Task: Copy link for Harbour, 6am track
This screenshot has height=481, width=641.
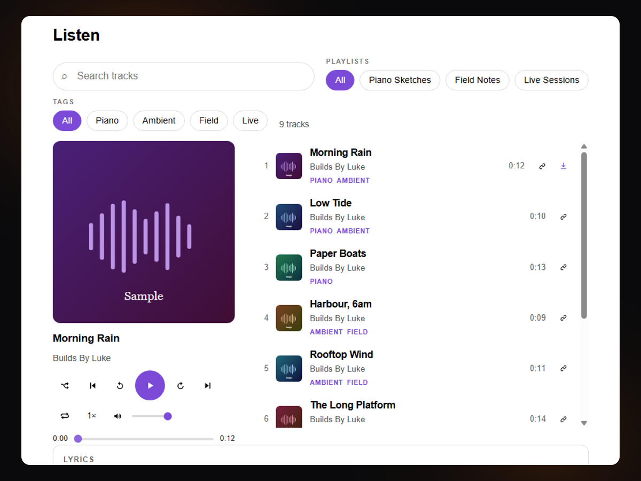Action: pos(563,317)
